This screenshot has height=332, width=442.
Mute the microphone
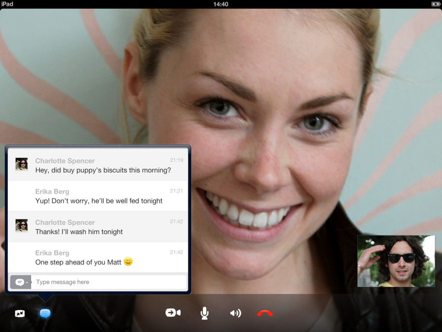click(204, 313)
